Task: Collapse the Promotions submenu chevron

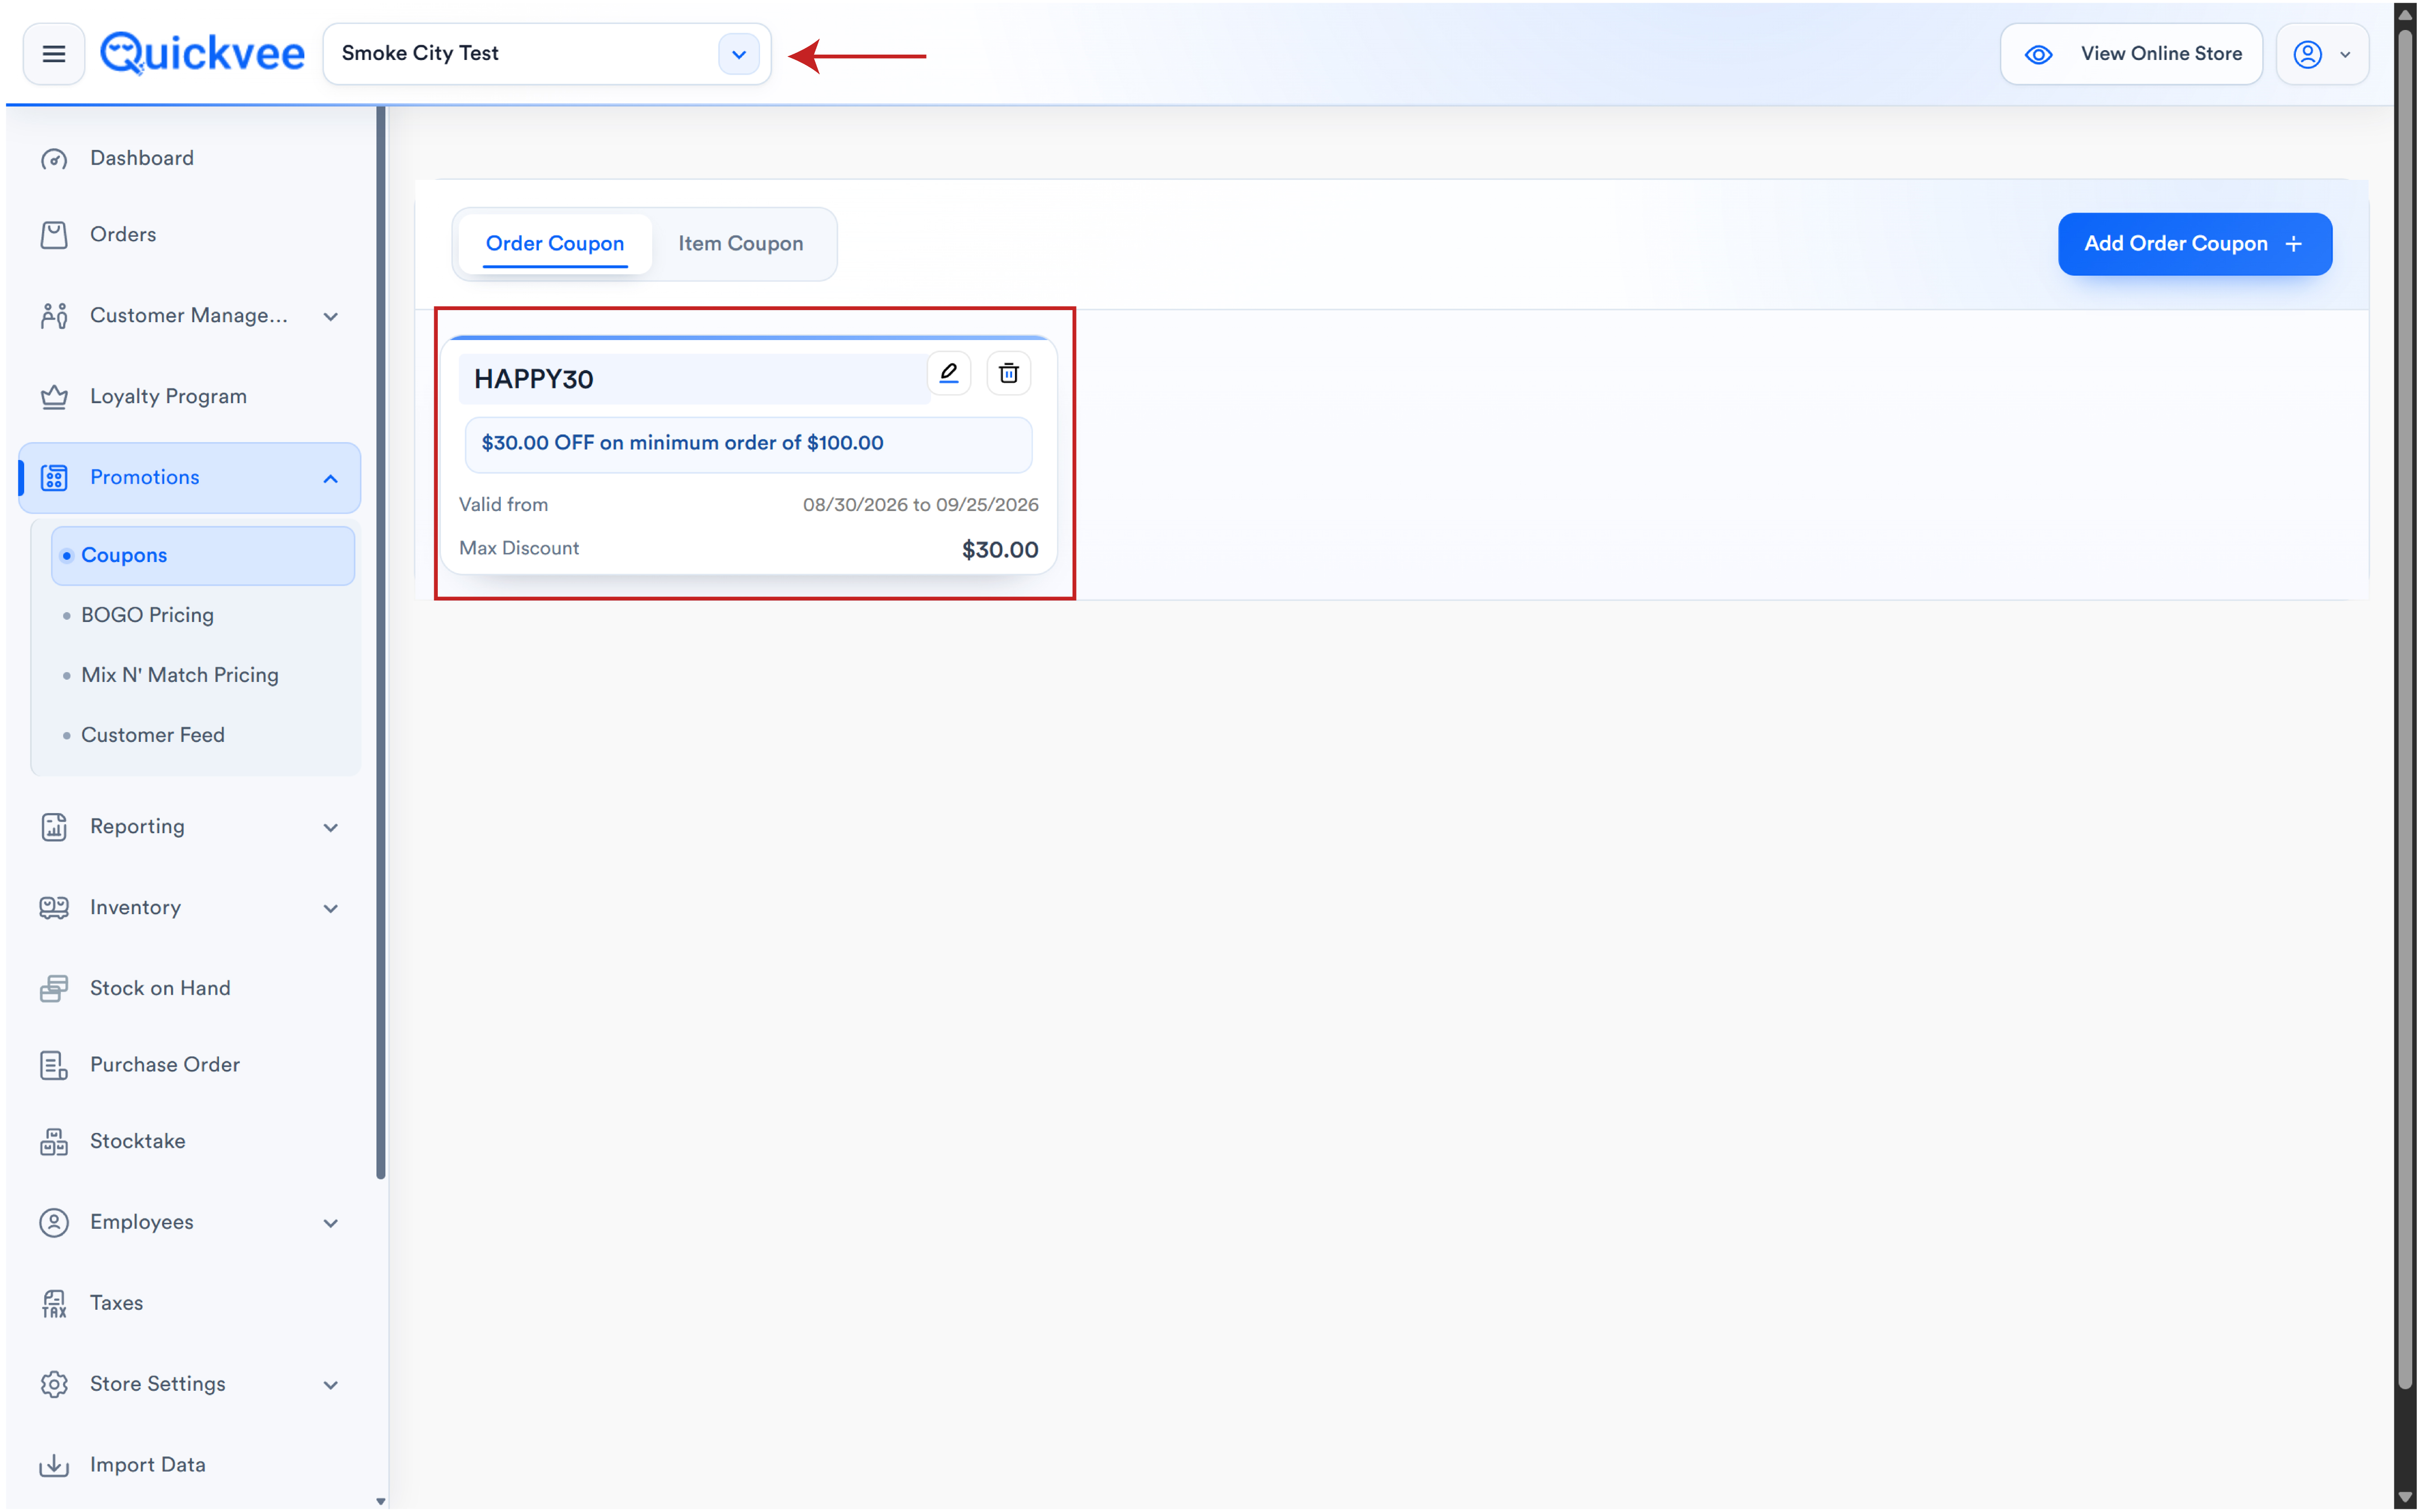Action: [x=330, y=479]
